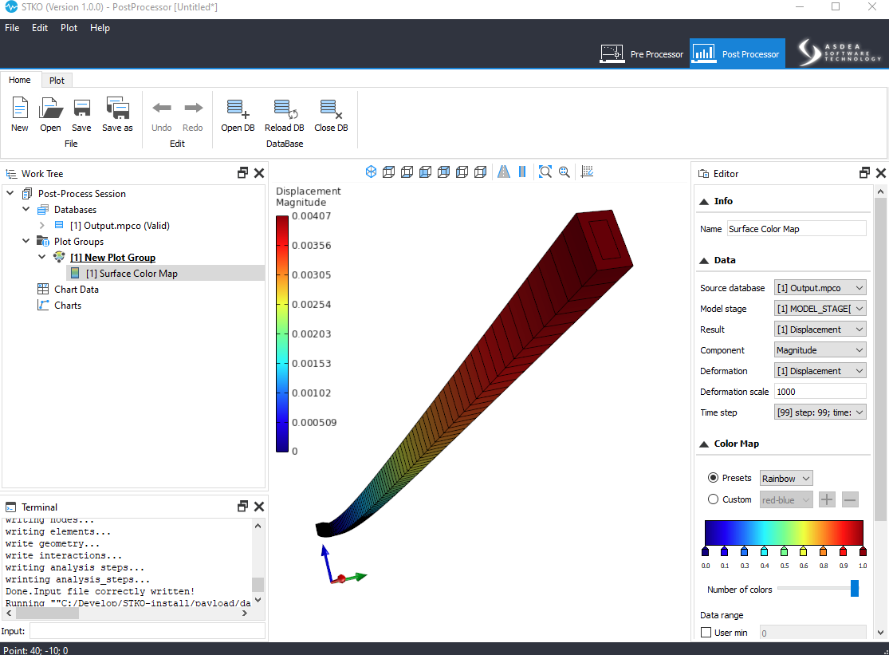Open a file with the Open icon
This screenshot has width=889, height=655.
point(50,108)
